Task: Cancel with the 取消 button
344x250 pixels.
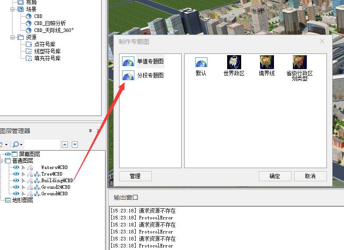Action: [310, 176]
